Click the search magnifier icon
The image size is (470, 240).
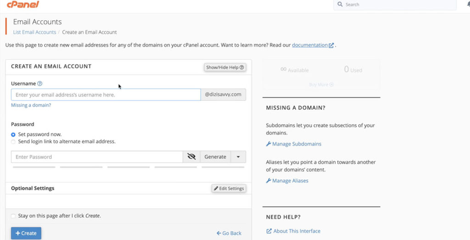pyautogui.click(x=340, y=5)
